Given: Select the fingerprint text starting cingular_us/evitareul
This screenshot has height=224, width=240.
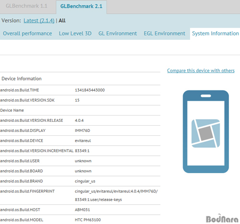Looking at the screenshot, I should (x=116, y=191).
